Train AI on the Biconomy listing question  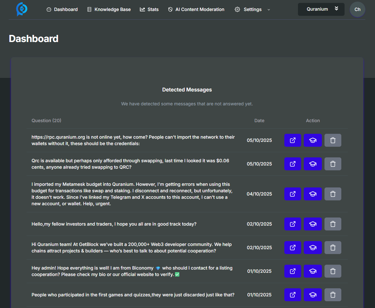tap(312, 271)
